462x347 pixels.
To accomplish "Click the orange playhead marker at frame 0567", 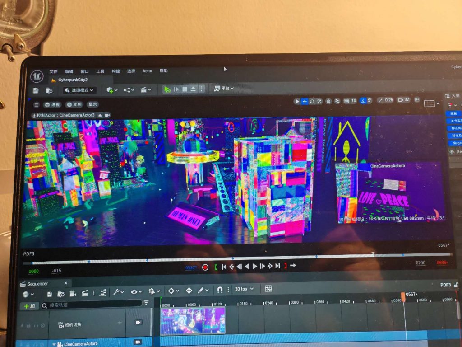I will [x=403, y=295].
